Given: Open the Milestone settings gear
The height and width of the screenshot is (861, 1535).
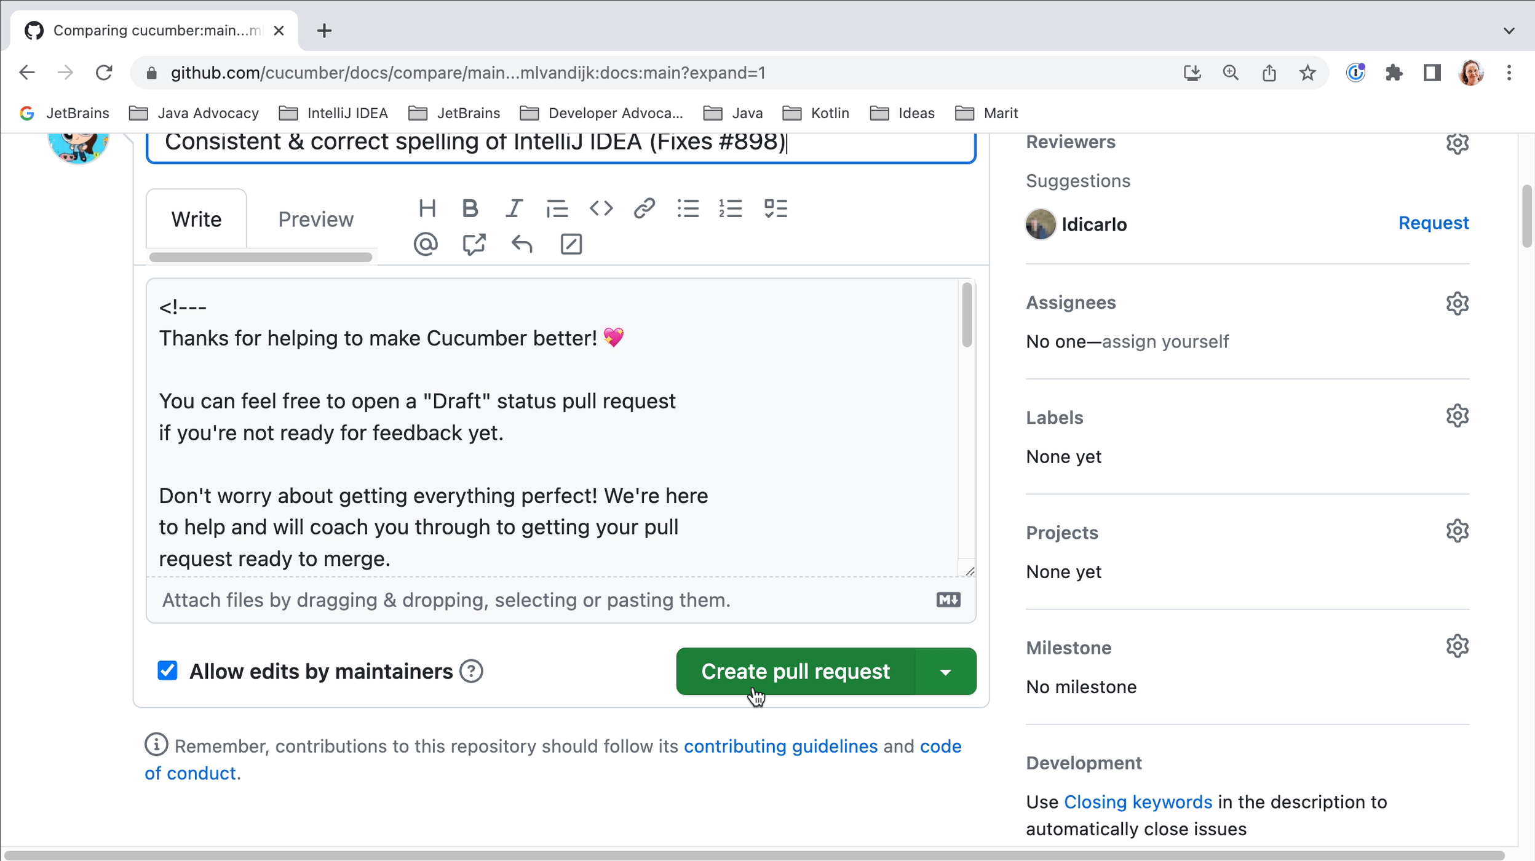Looking at the screenshot, I should 1457,645.
